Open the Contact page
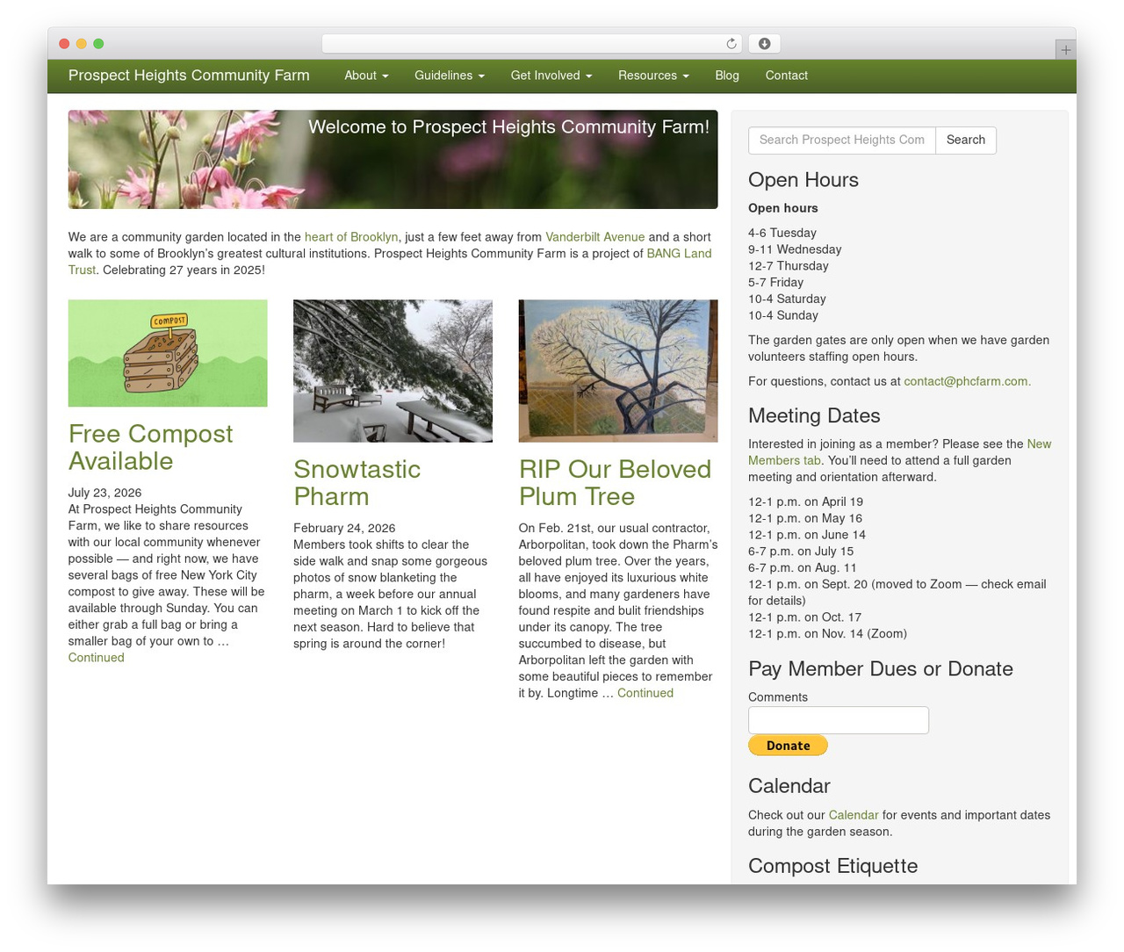Image resolution: width=1124 pixels, height=952 pixels. [x=786, y=76]
